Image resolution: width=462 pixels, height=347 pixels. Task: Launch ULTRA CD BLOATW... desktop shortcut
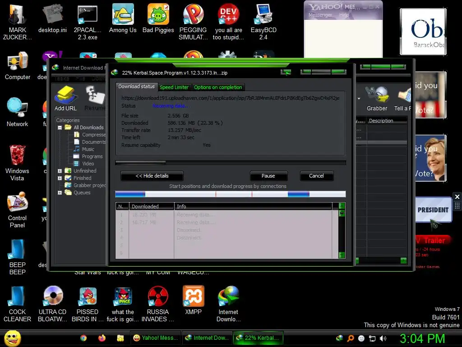pyautogui.click(x=52, y=304)
